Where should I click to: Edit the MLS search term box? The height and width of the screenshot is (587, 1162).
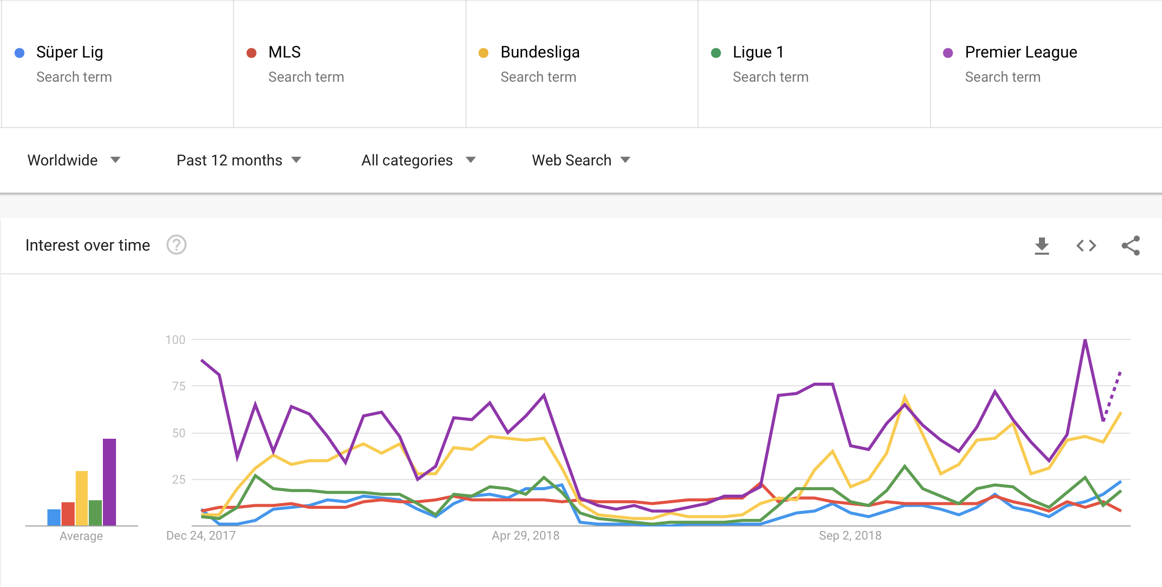[x=284, y=52]
